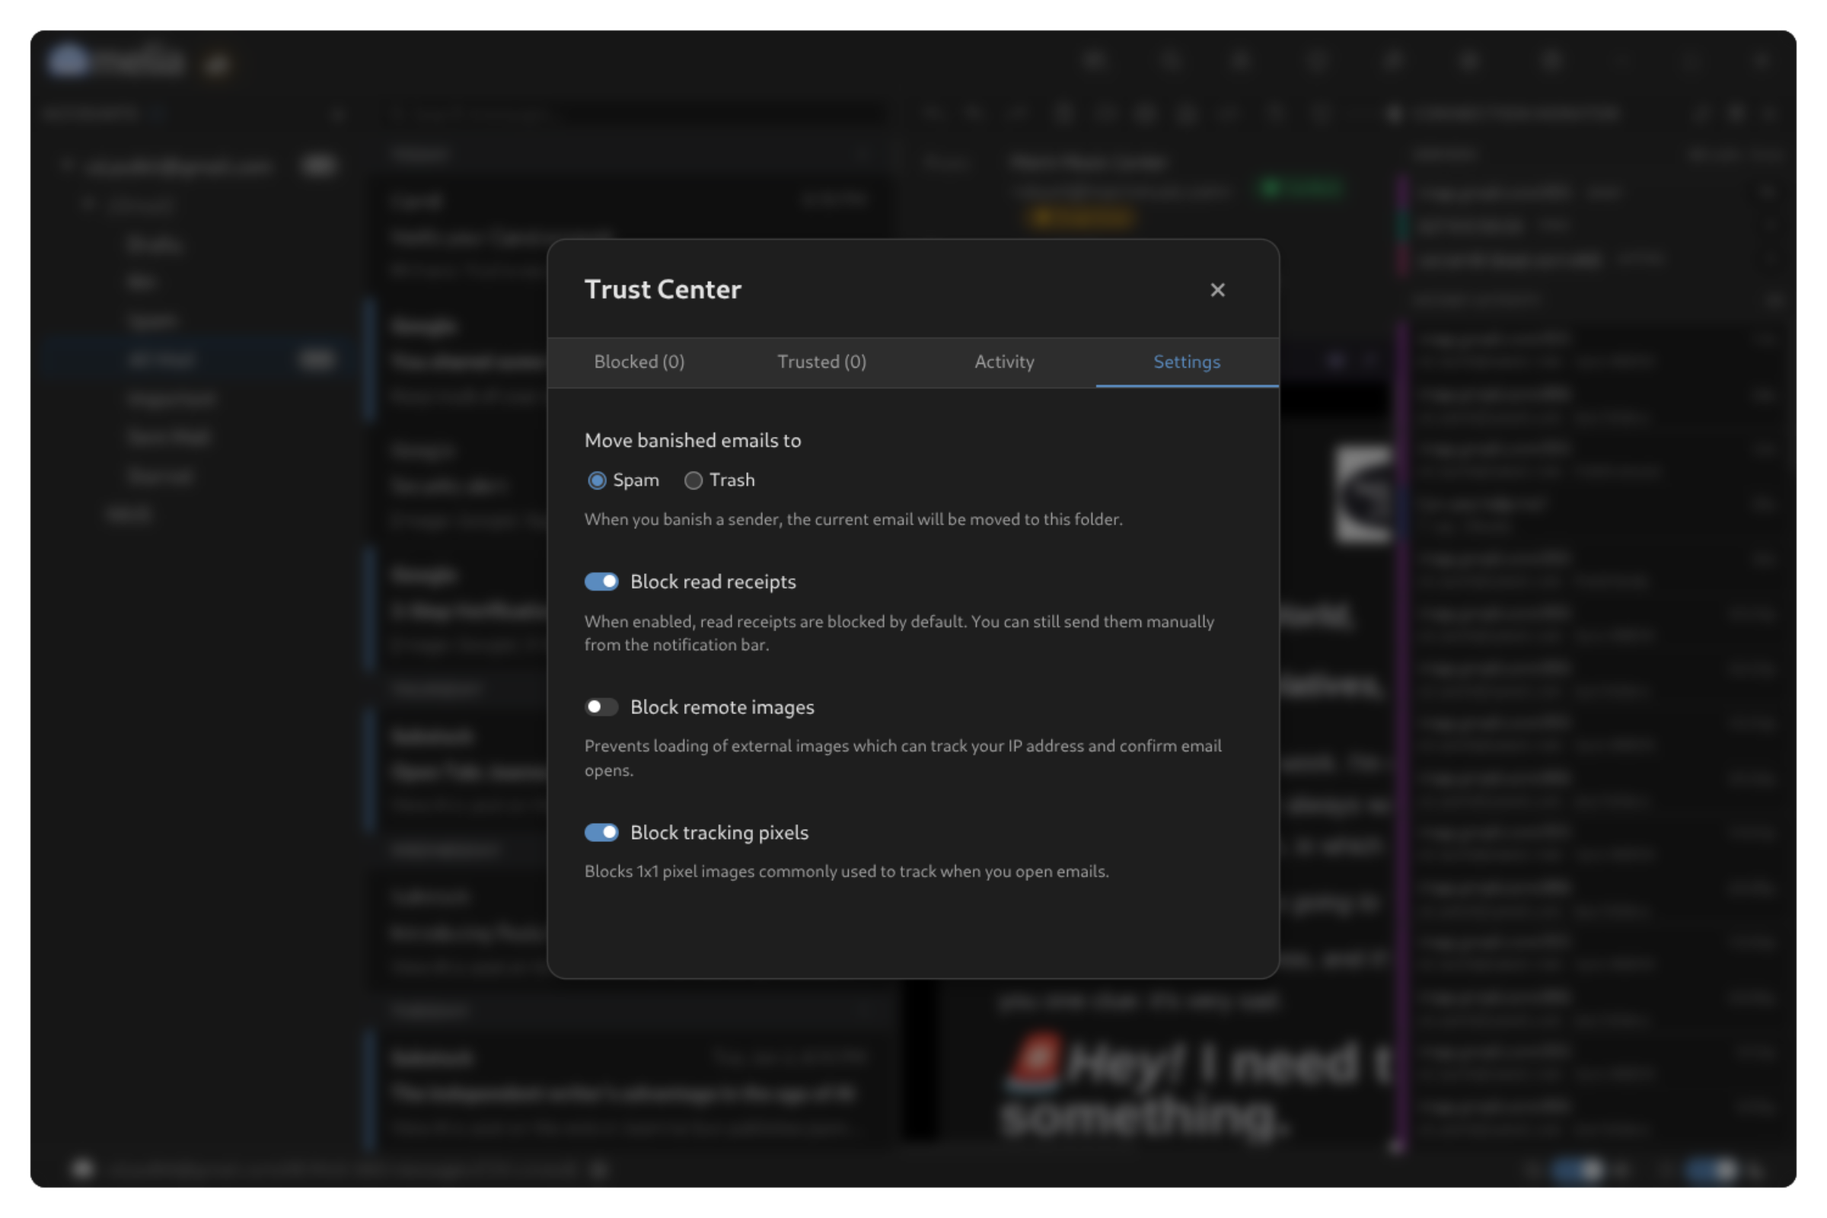
Task: Click the 'Move banished emails to' heading
Action: tap(693, 441)
